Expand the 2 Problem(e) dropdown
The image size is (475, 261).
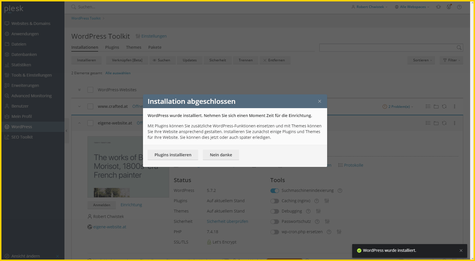point(398,107)
